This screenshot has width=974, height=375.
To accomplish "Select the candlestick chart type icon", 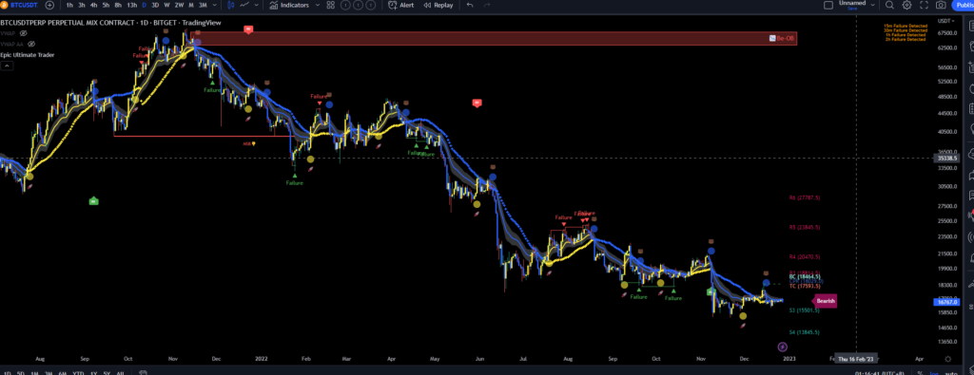I will (230, 5).
